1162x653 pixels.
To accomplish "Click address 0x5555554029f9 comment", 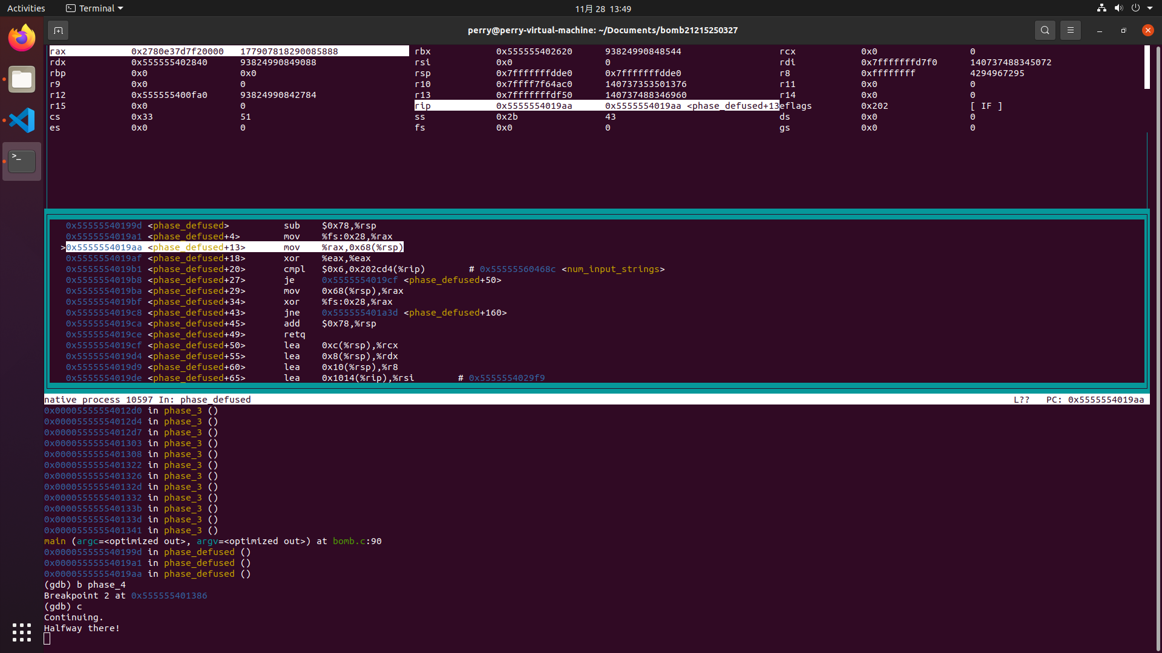I will click(x=507, y=378).
